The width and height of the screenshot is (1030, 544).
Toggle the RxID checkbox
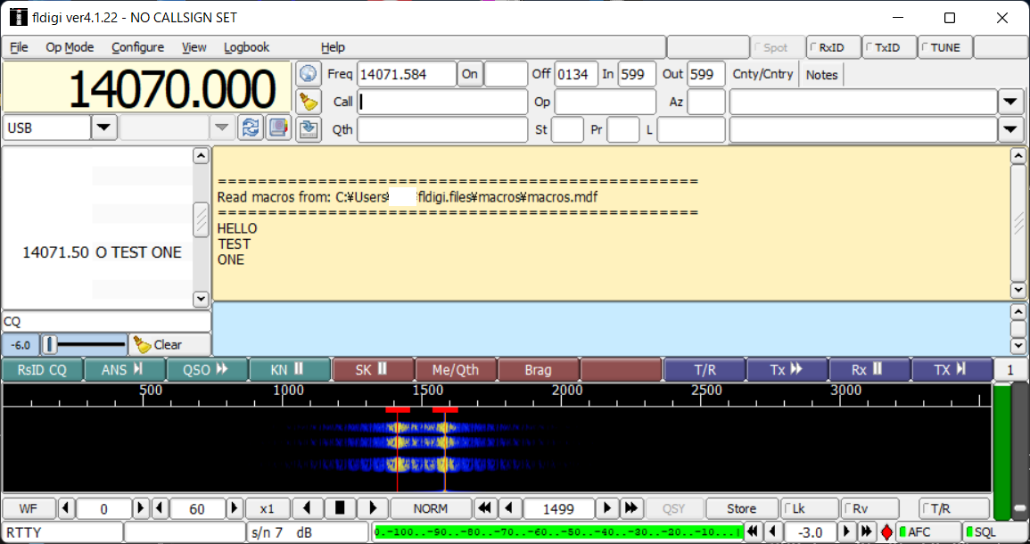pyautogui.click(x=834, y=47)
